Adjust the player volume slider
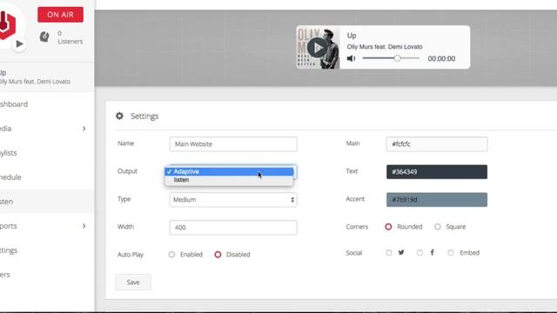Screen dimensions: 557x313 pyautogui.click(x=391, y=58)
